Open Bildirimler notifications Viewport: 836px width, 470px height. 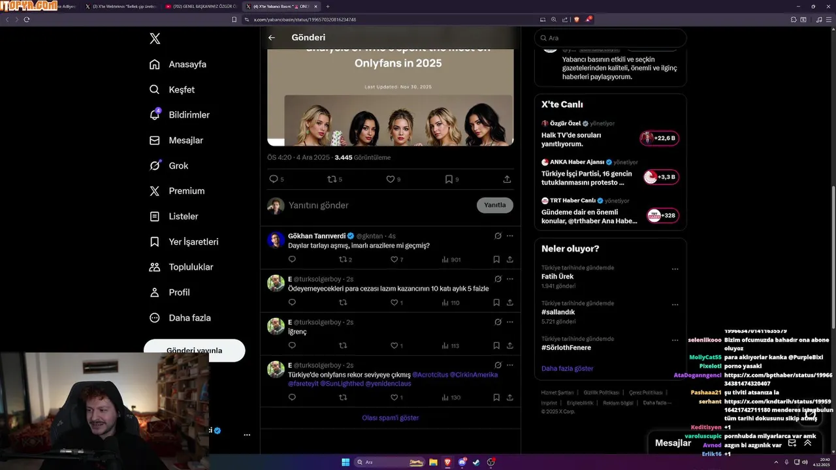[180, 115]
